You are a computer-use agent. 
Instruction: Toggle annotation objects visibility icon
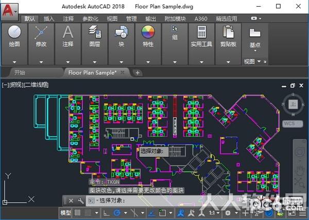point(181,213)
